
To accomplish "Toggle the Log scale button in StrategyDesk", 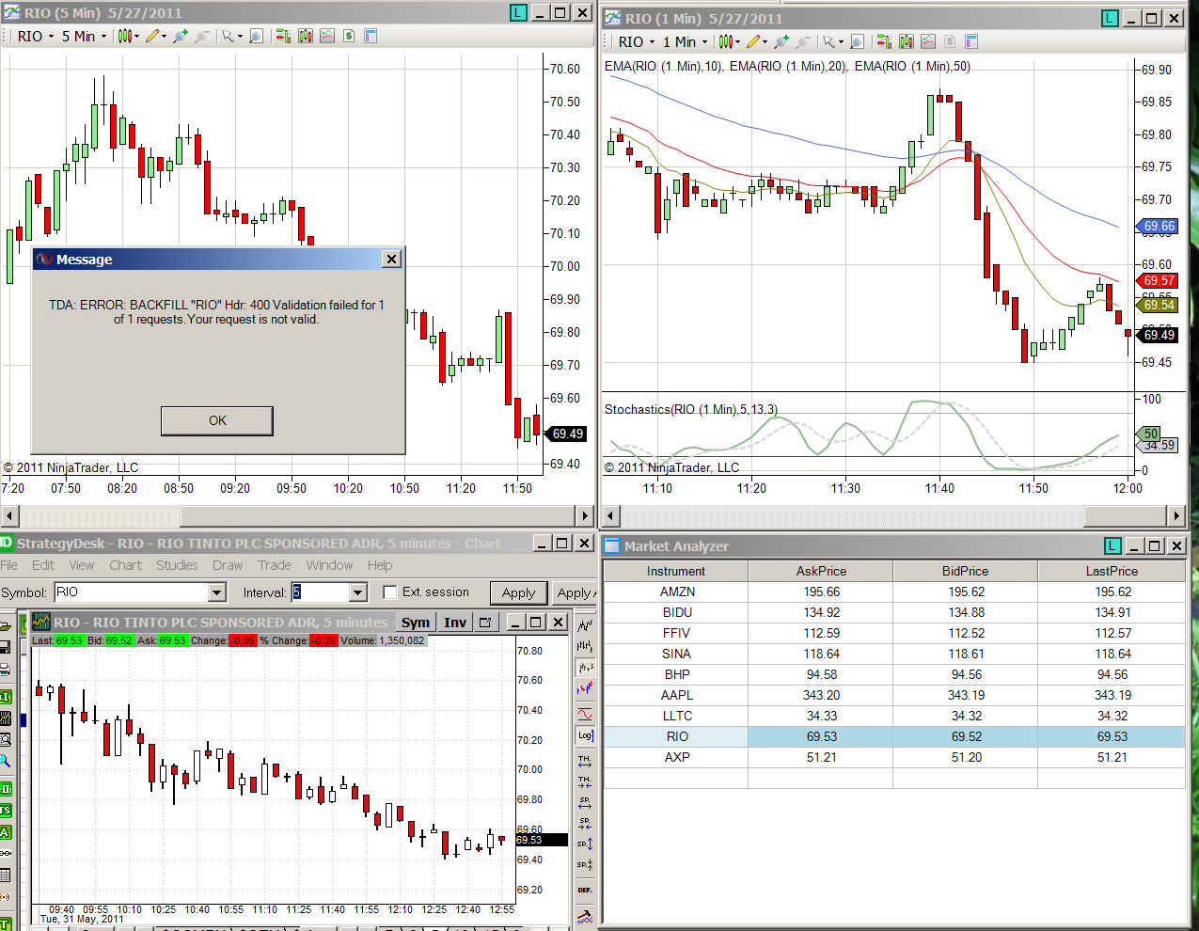I will (x=585, y=735).
